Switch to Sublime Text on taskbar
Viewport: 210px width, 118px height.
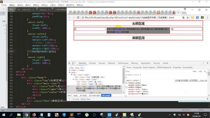pyautogui.click(x=72, y=115)
